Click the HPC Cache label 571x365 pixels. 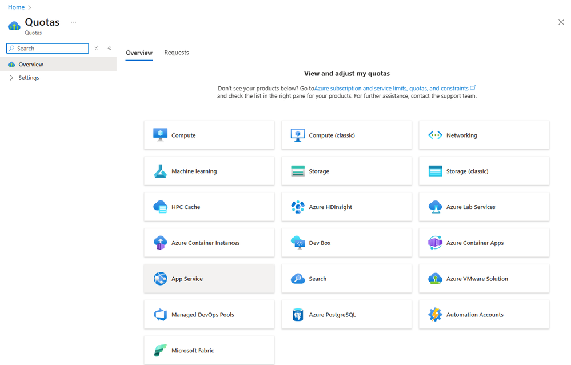click(x=186, y=207)
